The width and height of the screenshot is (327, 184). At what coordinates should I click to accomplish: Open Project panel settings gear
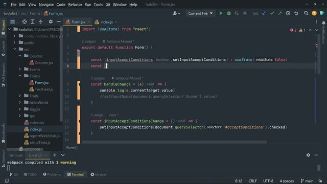[51, 21]
